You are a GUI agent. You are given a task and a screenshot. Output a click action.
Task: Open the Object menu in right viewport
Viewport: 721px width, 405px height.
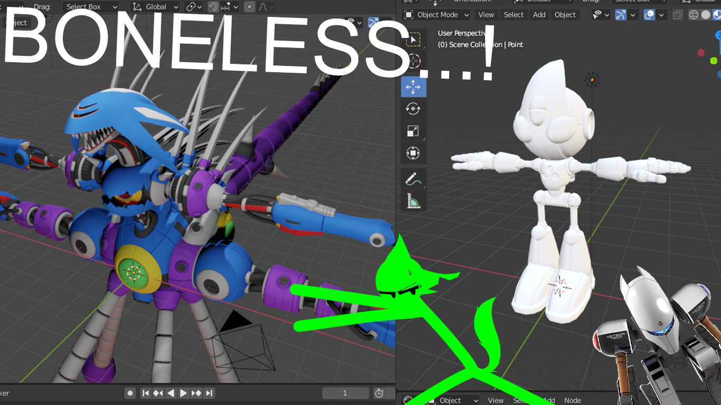pos(565,15)
